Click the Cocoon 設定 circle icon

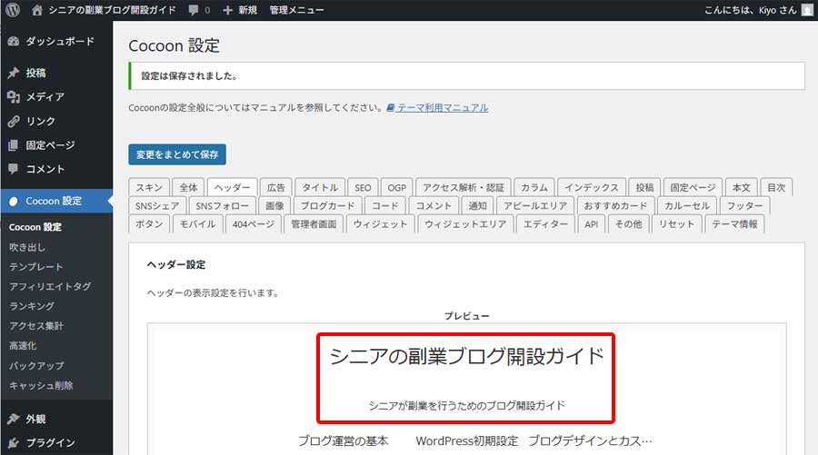pos(14,202)
